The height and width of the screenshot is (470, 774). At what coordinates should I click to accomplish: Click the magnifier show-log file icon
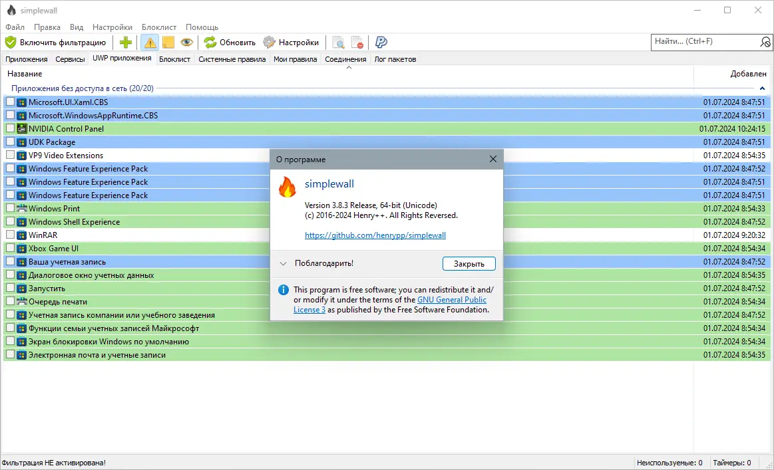339,43
